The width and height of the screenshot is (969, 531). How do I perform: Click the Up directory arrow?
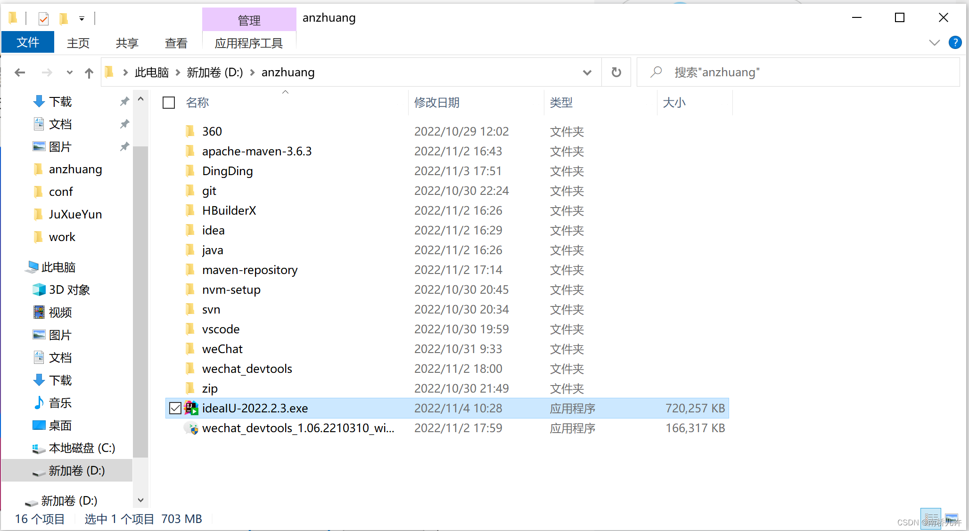(x=89, y=72)
